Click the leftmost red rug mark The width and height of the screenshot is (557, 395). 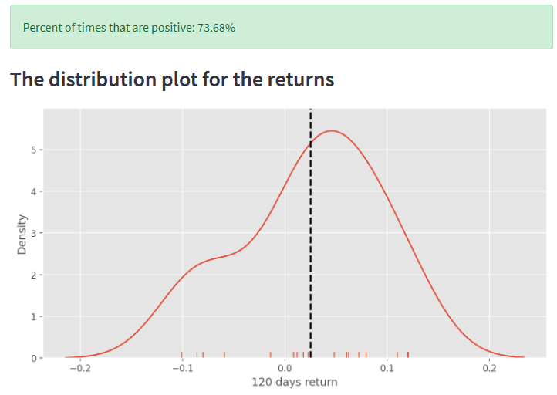coord(181,355)
